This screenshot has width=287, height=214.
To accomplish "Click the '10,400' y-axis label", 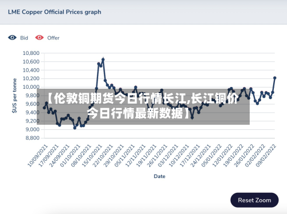I will [x=31, y=70].
